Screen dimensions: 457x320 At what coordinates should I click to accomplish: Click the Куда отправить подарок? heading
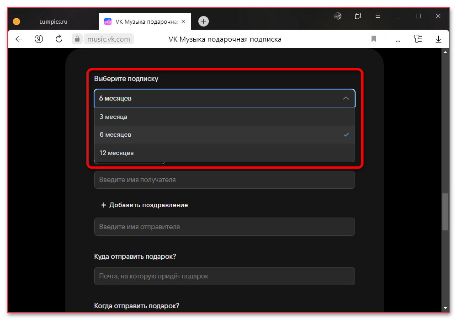tap(135, 256)
